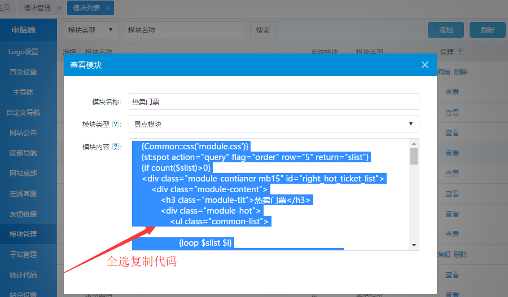Click the scrollbar thumb in the code textarea
The width and height of the screenshot is (508, 297).
(x=414, y=156)
